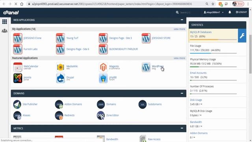This screenshot has height=142, width=252.
Task: Click the featured WordPress blog icon
Action: 146,67
